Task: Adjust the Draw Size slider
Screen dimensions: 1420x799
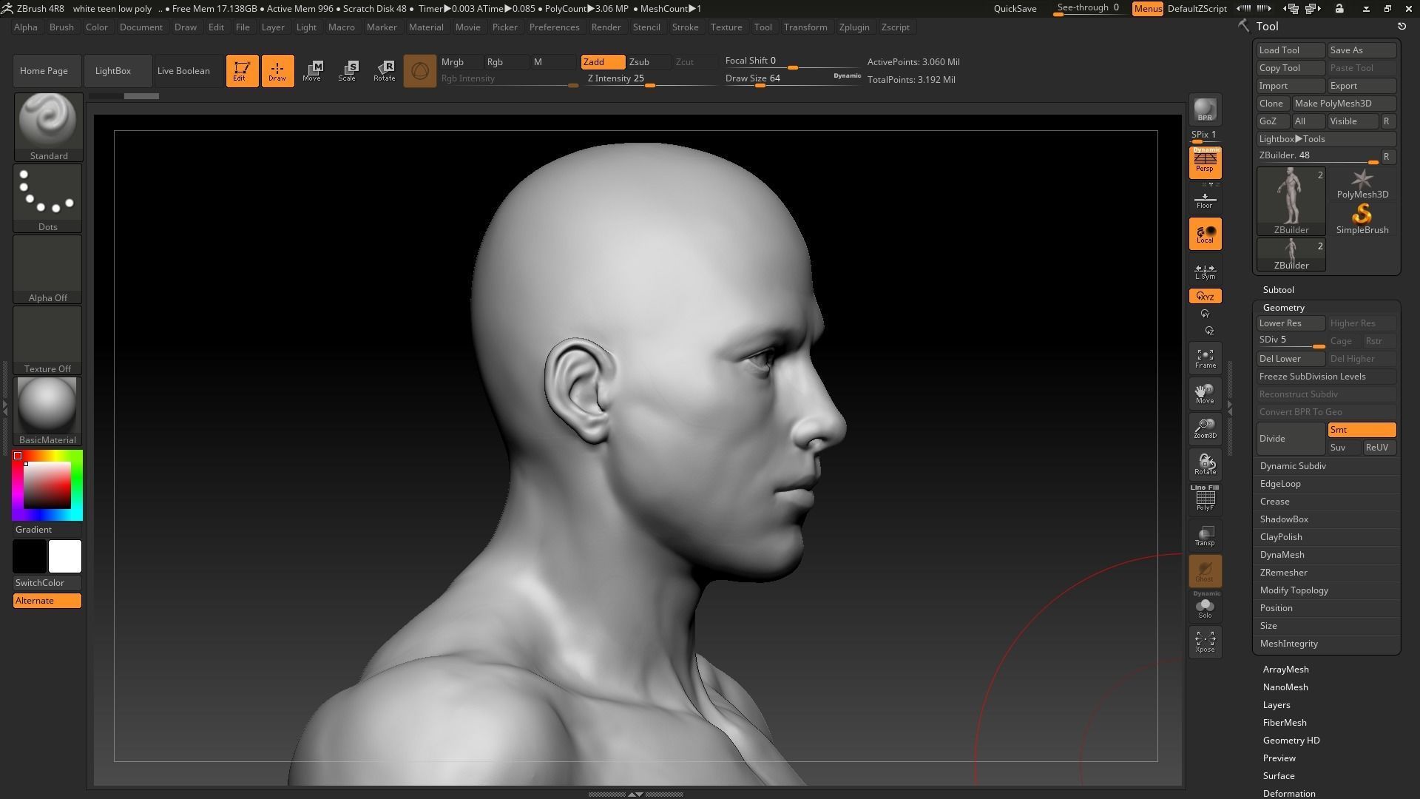Action: [792, 79]
